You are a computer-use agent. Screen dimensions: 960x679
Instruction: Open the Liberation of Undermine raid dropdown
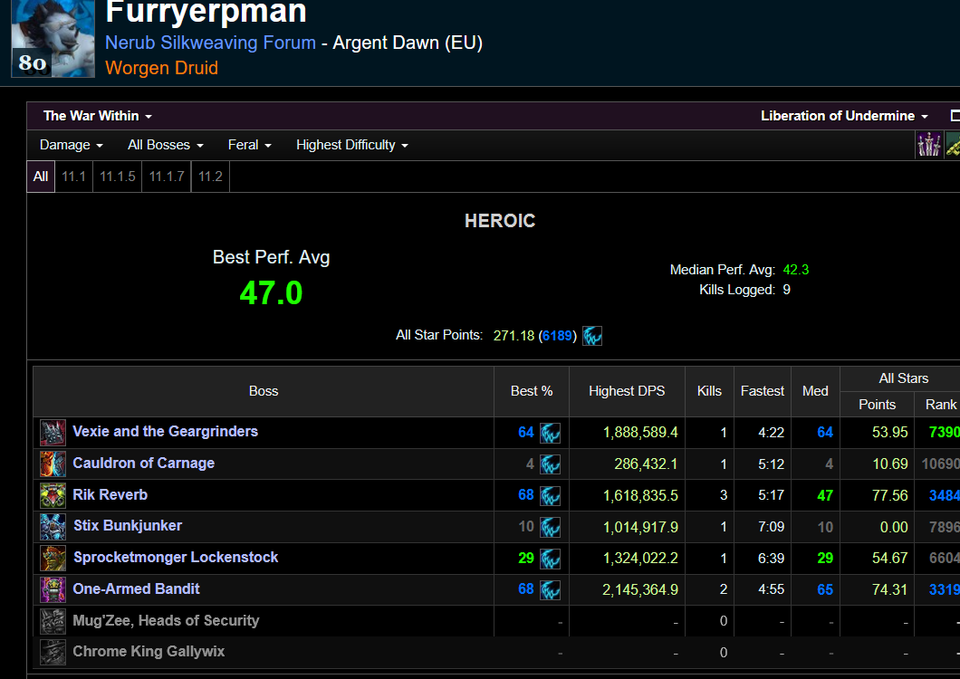(844, 116)
